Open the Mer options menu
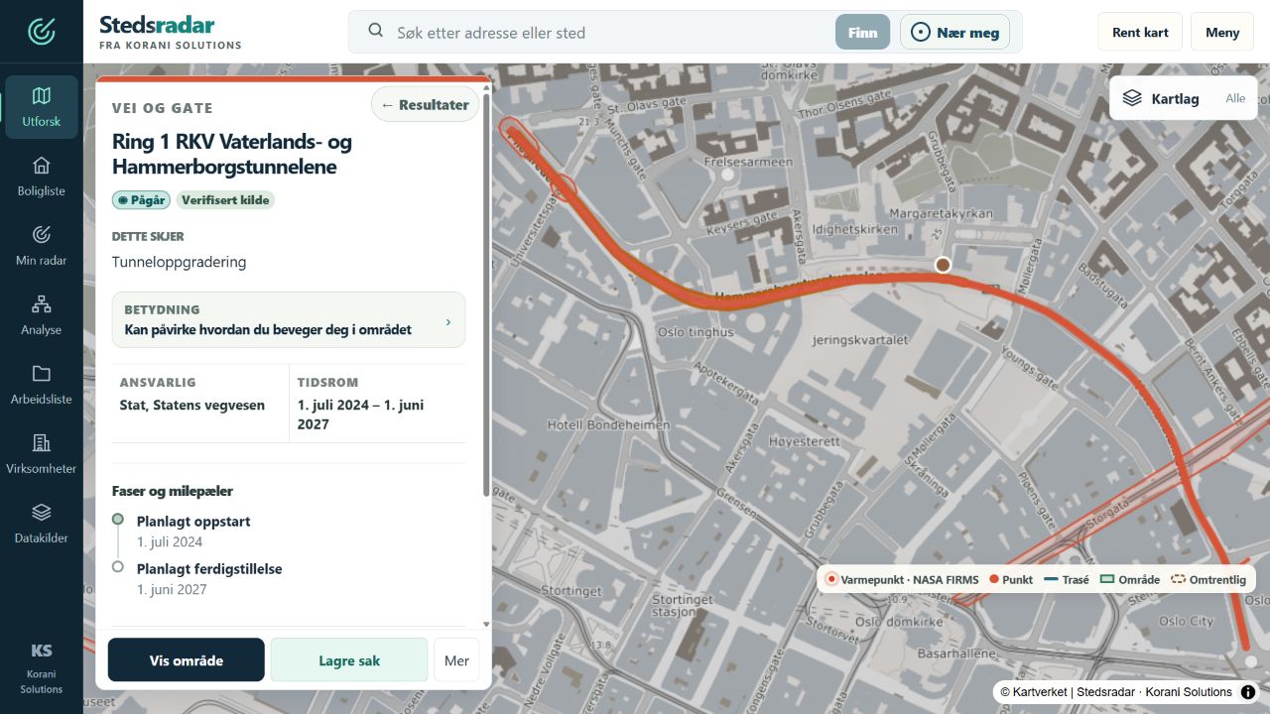The image size is (1270, 714). (x=456, y=660)
